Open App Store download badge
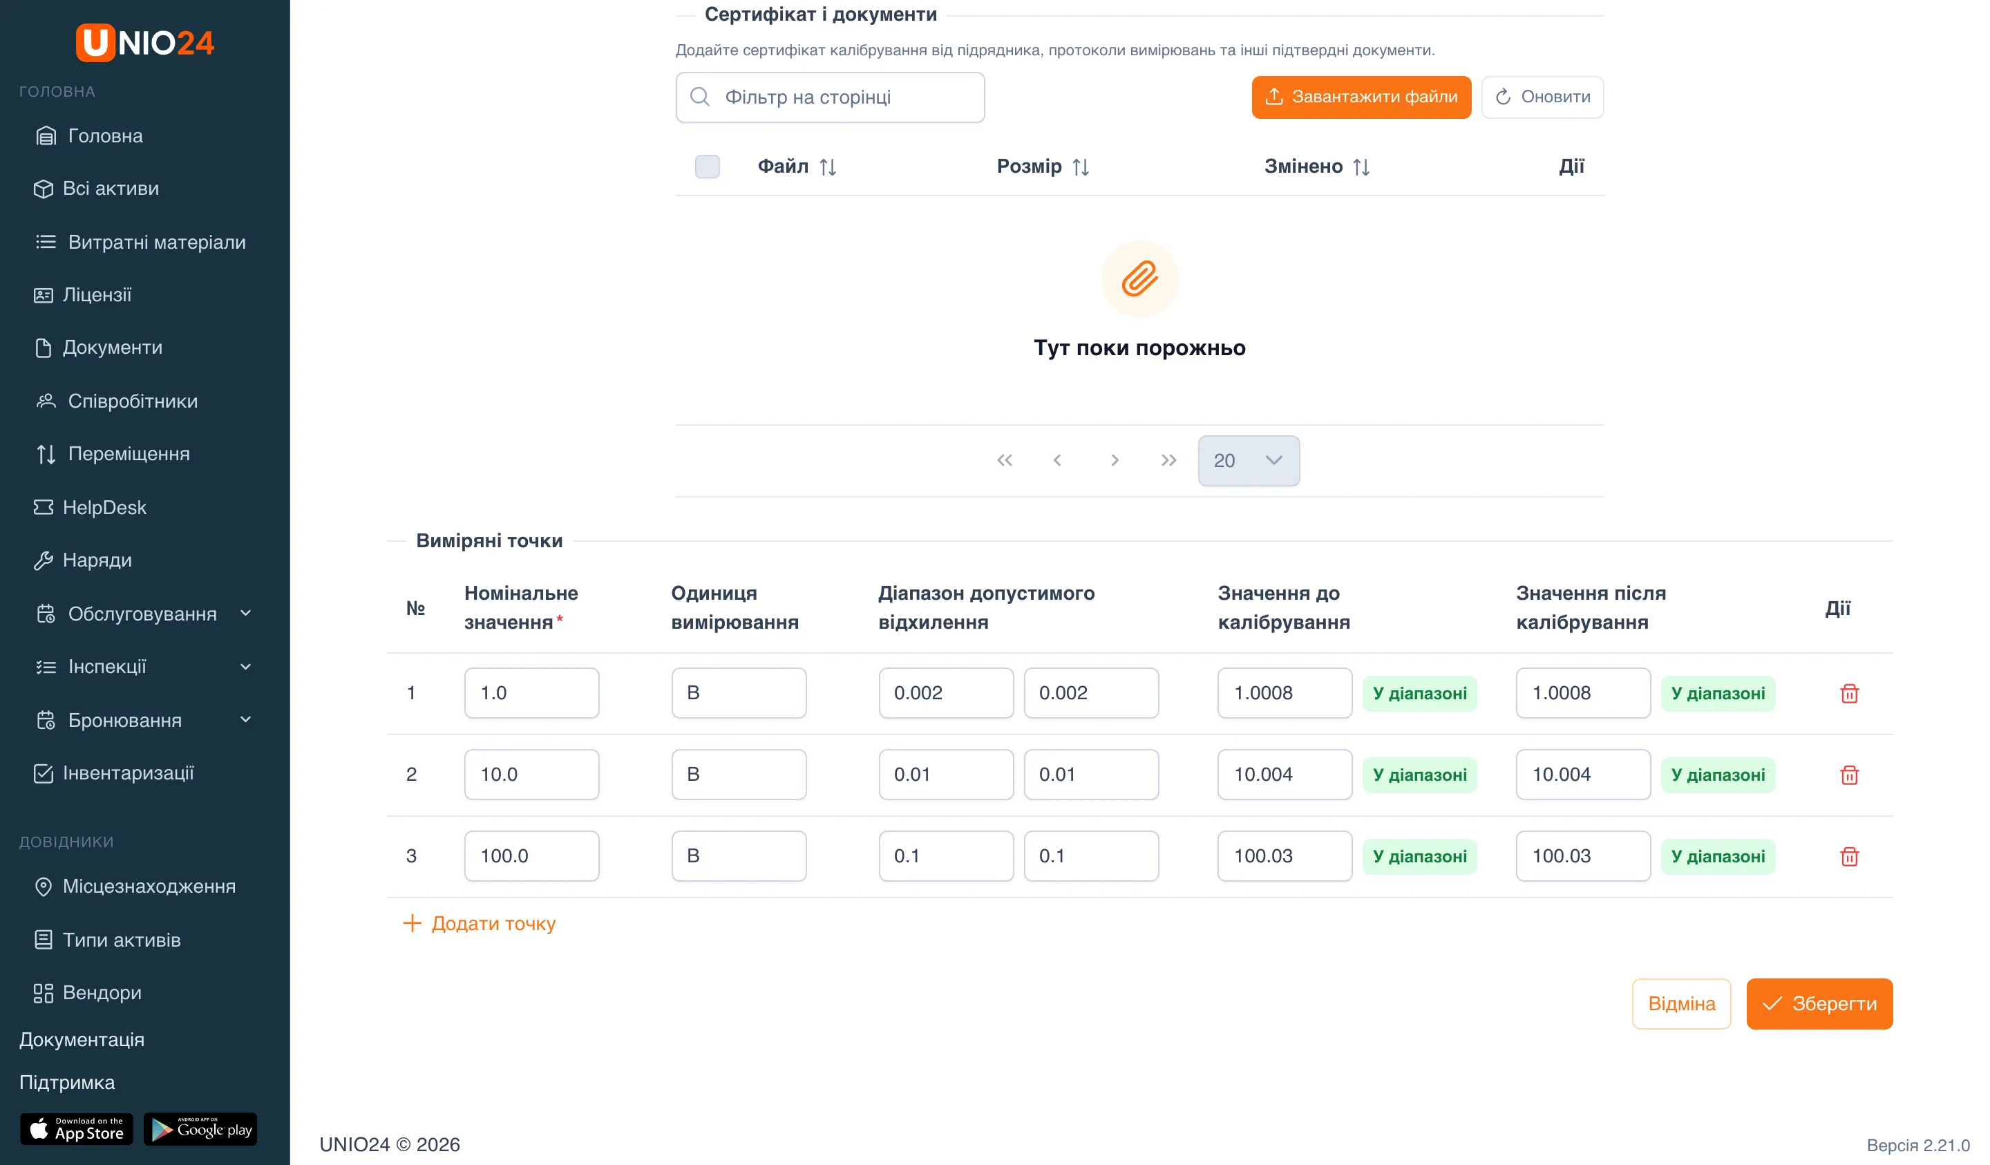Image resolution: width=1990 pixels, height=1165 pixels. click(x=77, y=1130)
